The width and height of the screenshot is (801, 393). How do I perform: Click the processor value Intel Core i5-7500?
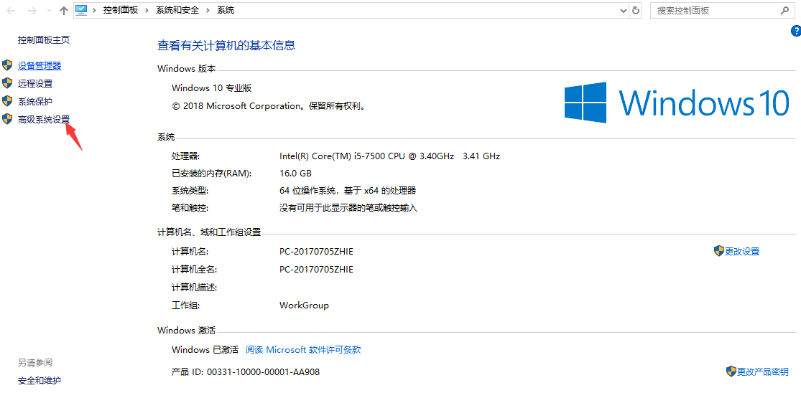[x=390, y=156]
